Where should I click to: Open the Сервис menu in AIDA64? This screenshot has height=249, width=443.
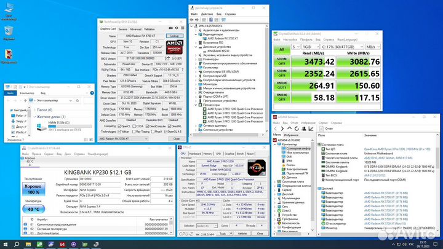point(323,123)
